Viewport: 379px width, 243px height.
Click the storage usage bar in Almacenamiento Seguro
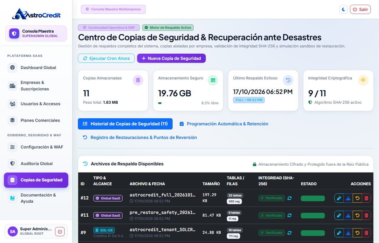(160, 103)
